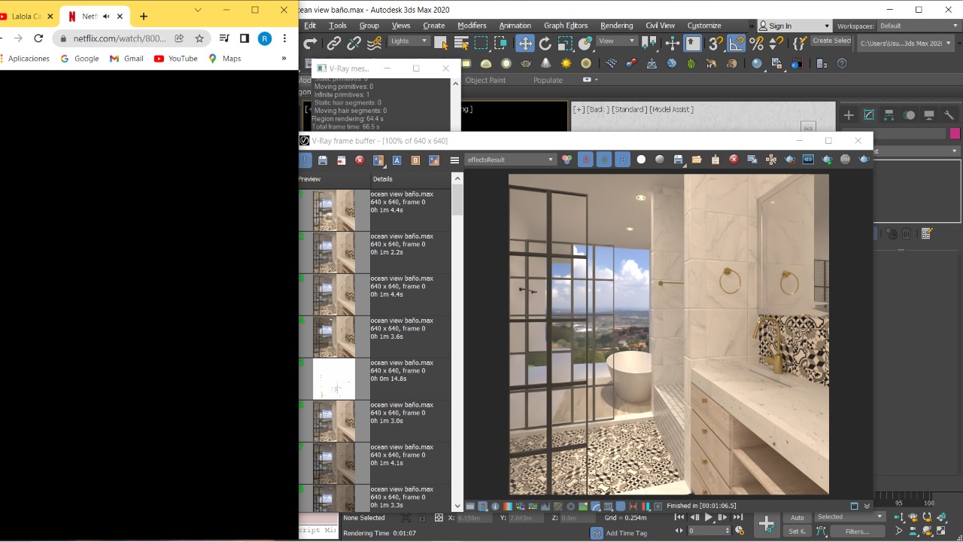Viewport: 963px width, 542px height.
Task: Click the Add Time Tag cube icon
Action: tap(597, 533)
